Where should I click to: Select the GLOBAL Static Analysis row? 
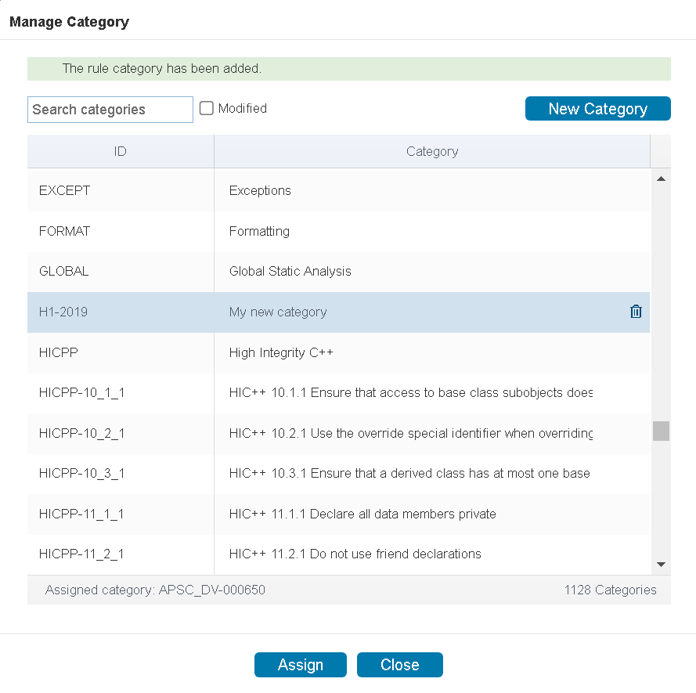pos(339,272)
